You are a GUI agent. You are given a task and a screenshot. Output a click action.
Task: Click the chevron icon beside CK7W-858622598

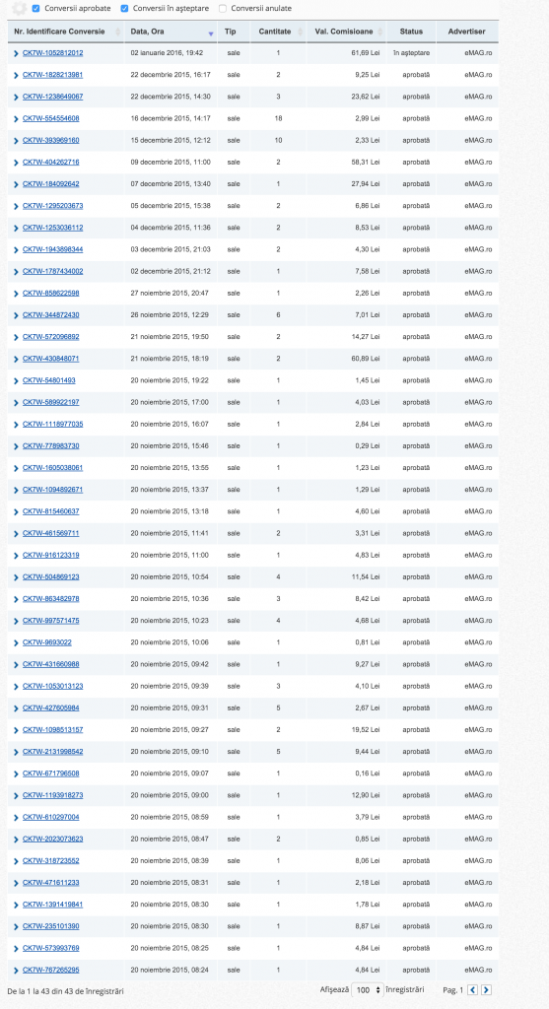click(x=16, y=293)
